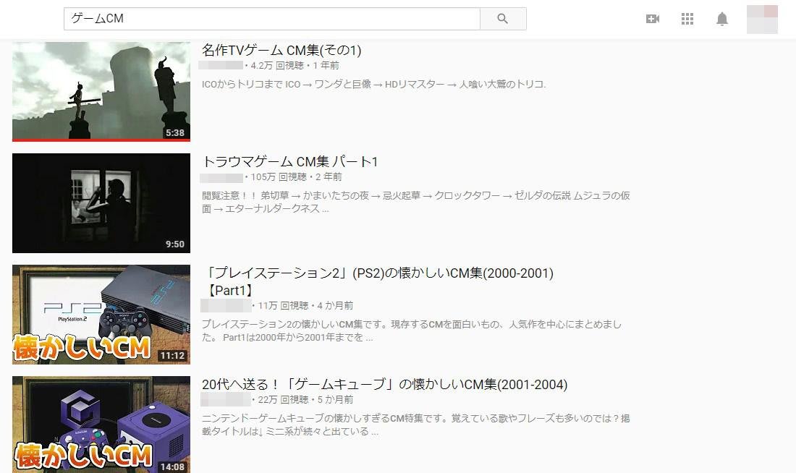
Task: Play the dark window thumbnail video
Action: 101,203
